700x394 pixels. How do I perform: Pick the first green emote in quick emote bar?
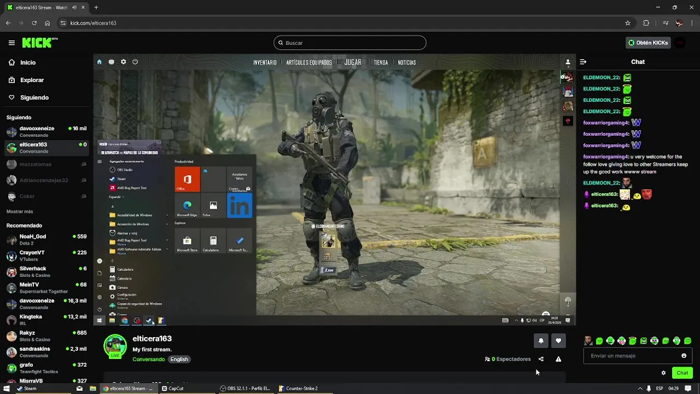click(599, 341)
